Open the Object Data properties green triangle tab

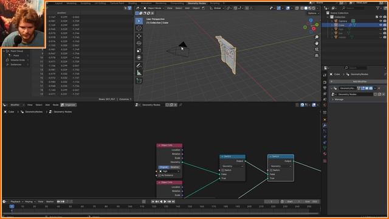[x=325, y=148]
